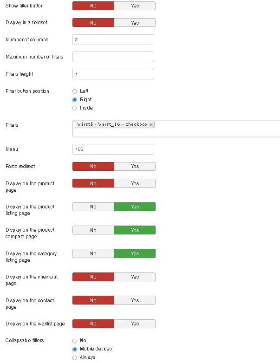This screenshot has width=280, height=363.
Task: Click the Number of columns field
Action: tap(113, 40)
